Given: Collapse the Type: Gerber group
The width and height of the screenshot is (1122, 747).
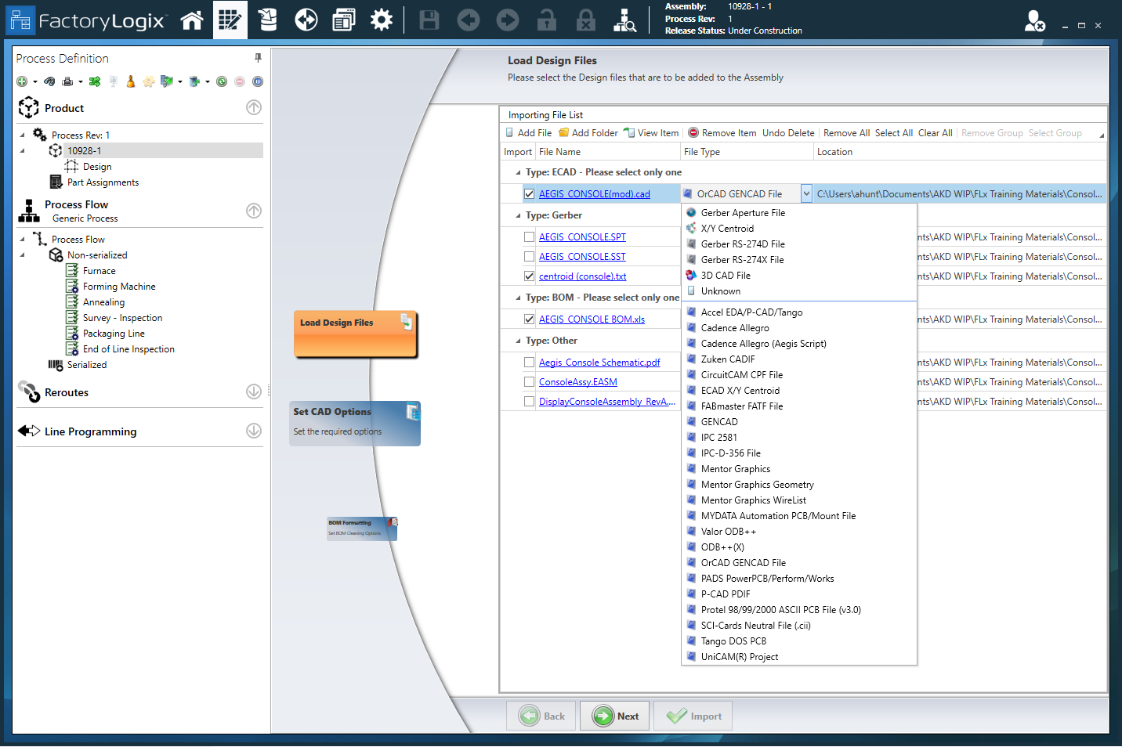Looking at the screenshot, I should 518,215.
